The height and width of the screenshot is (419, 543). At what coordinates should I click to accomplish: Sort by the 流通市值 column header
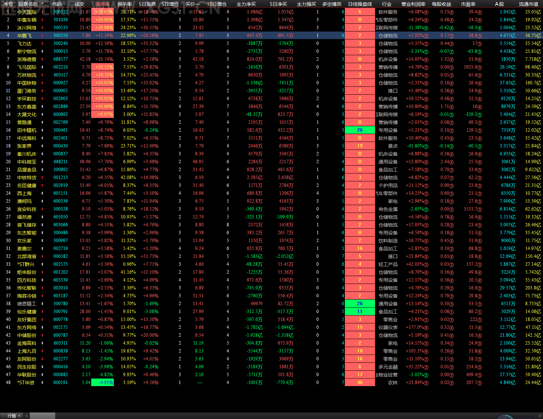pos(529,4)
